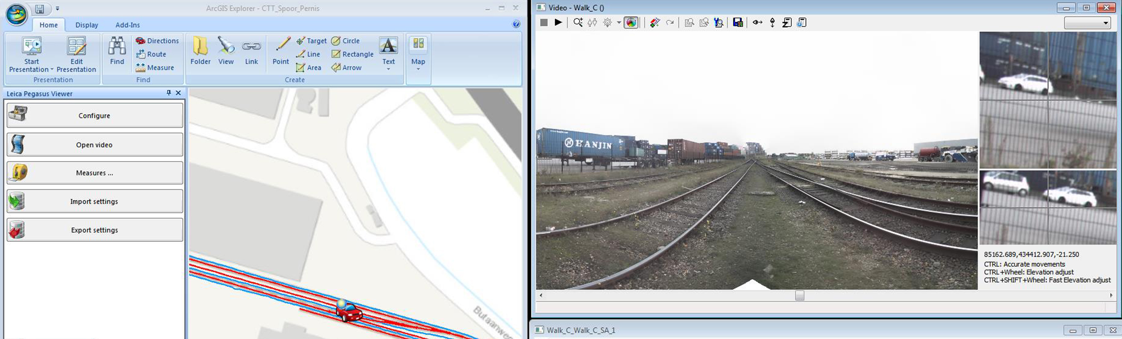Click the video frame slider handle
Viewport: 1122px width, 339px height.
[x=799, y=295]
